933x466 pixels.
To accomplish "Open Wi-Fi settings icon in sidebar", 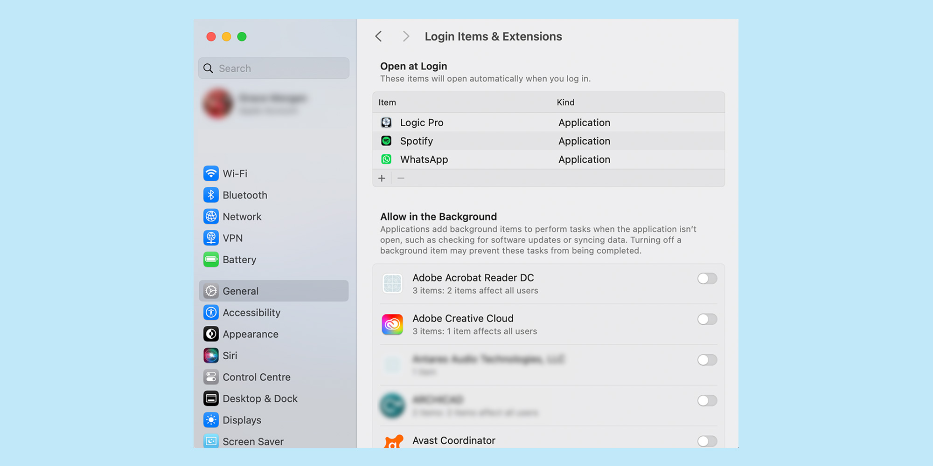I will 211,173.
